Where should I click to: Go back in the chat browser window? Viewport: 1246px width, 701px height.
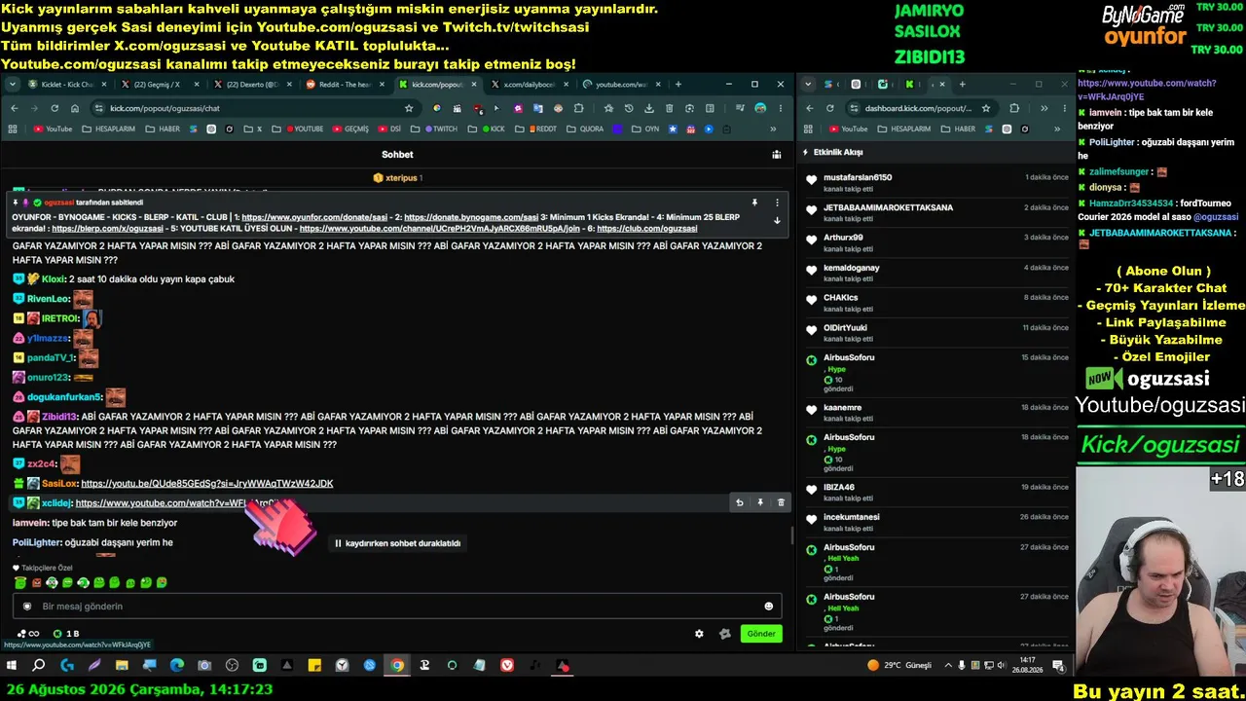pyautogui.click(x=14, y=108)
